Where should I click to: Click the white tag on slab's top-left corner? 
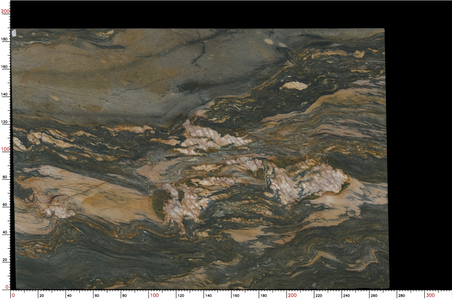(14, 33)
